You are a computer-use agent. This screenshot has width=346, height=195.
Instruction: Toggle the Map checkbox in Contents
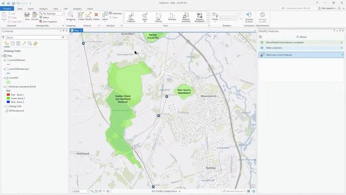point(5,56)
